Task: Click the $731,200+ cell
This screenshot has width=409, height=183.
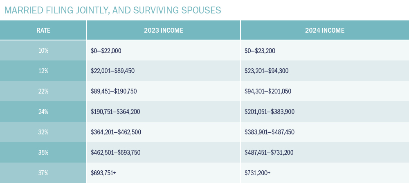Action: point(257,173)
